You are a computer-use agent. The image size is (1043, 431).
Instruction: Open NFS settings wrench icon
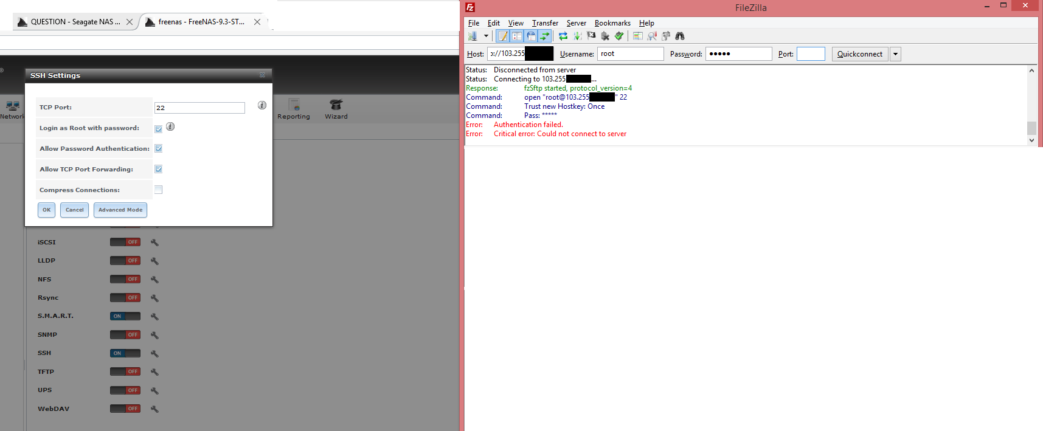point(154,280)
